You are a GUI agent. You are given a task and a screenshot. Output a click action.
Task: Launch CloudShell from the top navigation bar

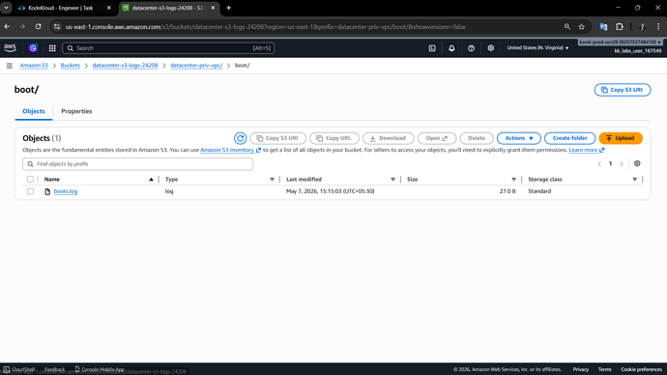(432, 48)
